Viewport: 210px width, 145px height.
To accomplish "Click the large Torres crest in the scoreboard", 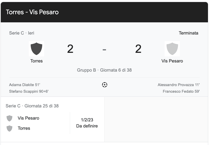I will pos(36,49).
